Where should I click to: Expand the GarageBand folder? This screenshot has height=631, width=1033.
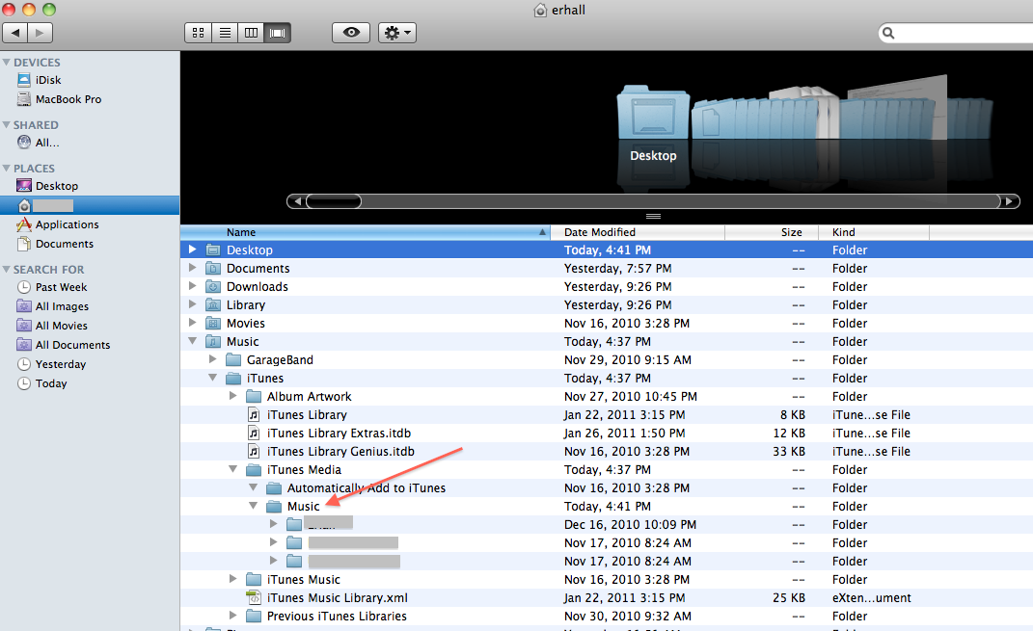tap(213, 359)
